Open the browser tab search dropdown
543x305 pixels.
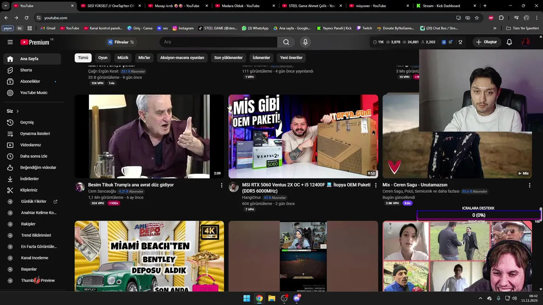[x=6, y=6]
